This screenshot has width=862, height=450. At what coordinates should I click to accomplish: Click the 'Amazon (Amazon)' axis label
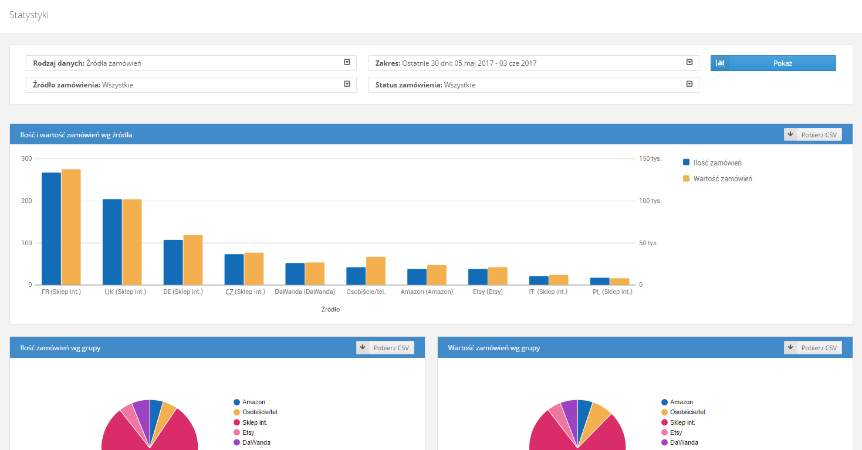click(427, 292)
